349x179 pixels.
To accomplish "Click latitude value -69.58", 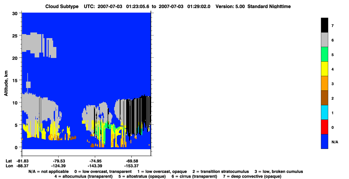I will pyautogui.click(x=131, y=161).
